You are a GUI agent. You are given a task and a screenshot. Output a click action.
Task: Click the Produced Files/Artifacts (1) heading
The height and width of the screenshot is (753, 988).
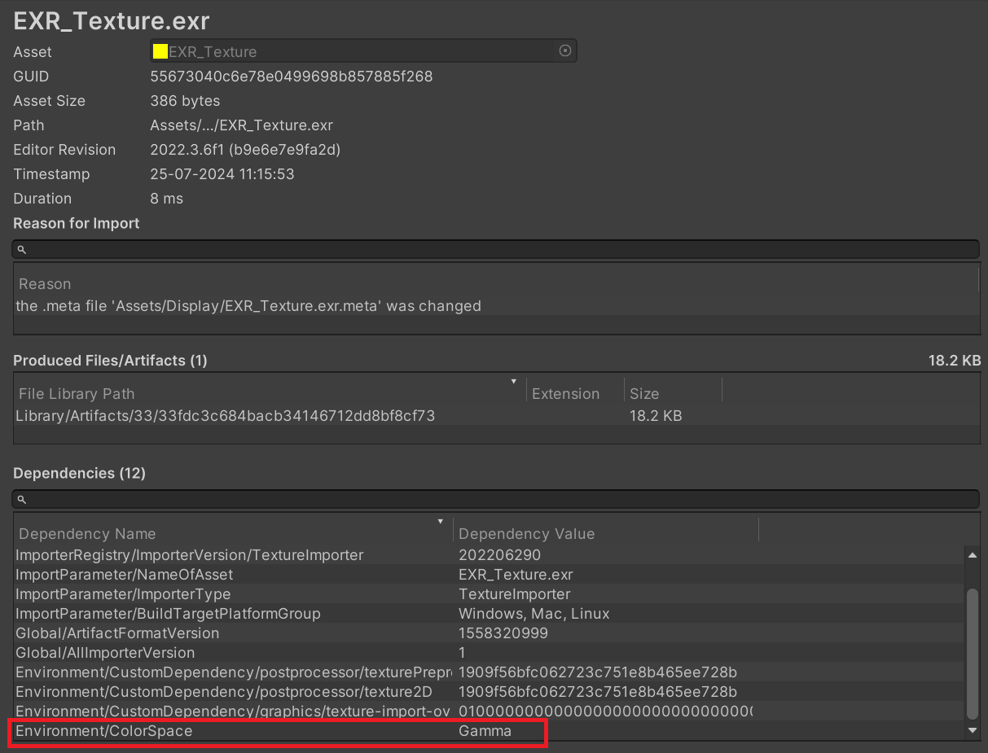[110, 360]
